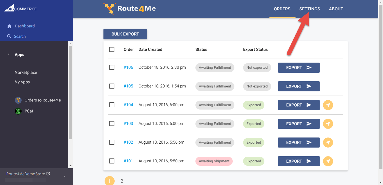Open order #105 link
Image resolution: width=383 pixels, height=185 pixels.
pyautogui.click(x=128, y=86)
